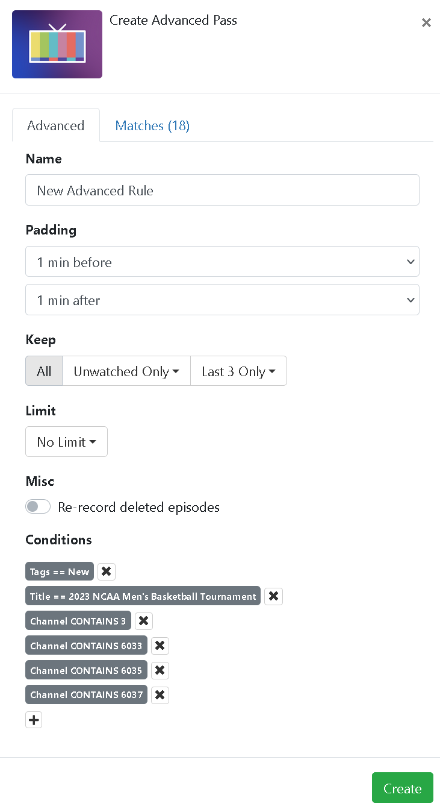This screenshot has width=440, height=809.
Task: Delete the Channel CONTAINS 6035 condition
Action: [160, 670]
